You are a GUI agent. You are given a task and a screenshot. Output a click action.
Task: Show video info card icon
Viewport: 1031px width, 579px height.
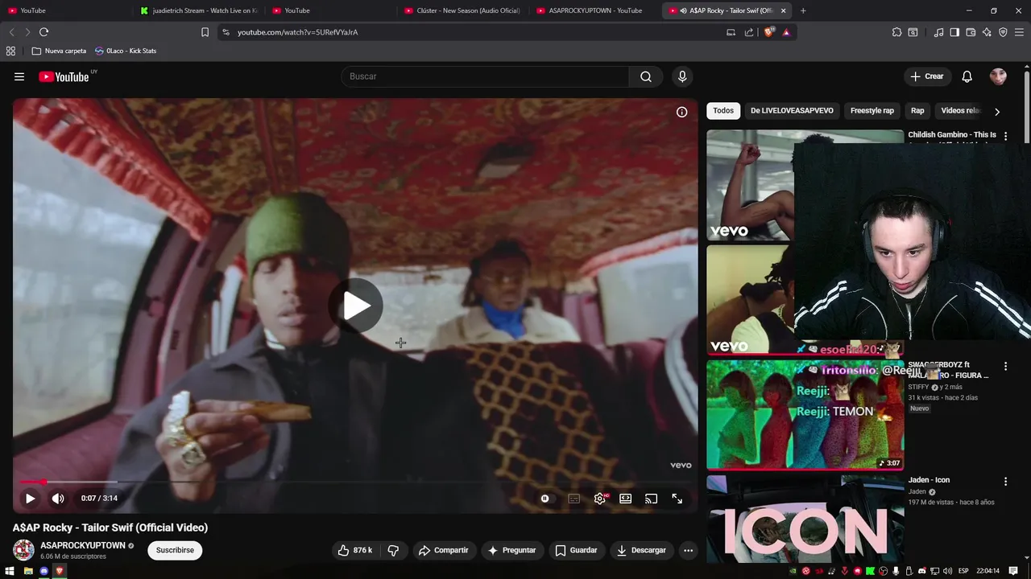coord(681,113)
